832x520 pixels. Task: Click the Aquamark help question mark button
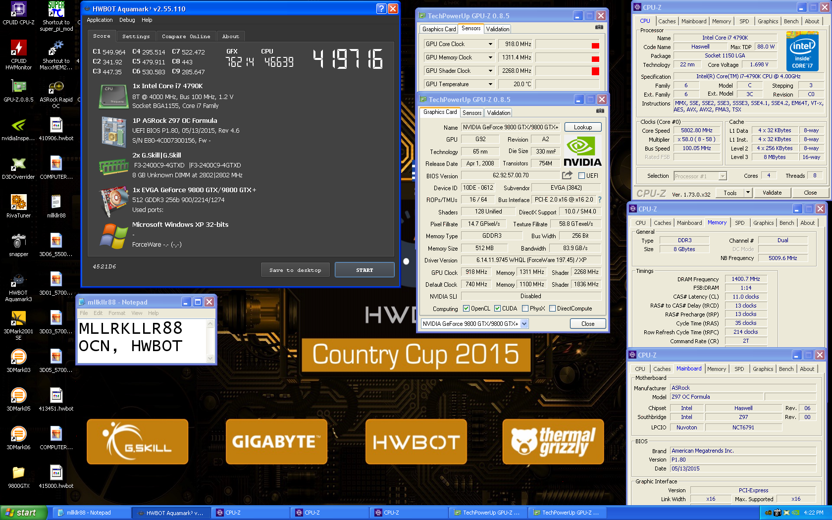coord(381,8)
